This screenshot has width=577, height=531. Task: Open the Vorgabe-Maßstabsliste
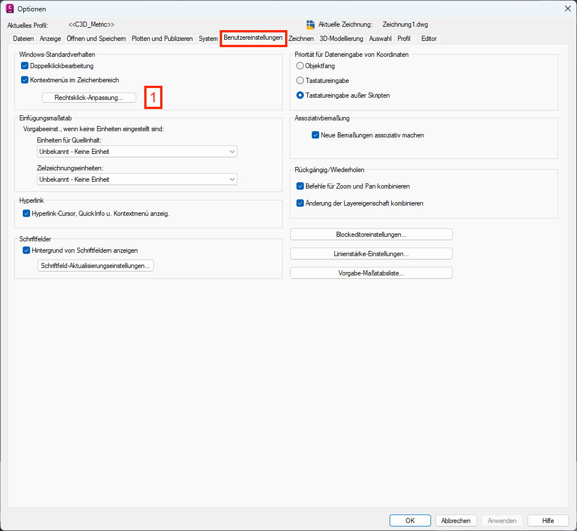371,273
